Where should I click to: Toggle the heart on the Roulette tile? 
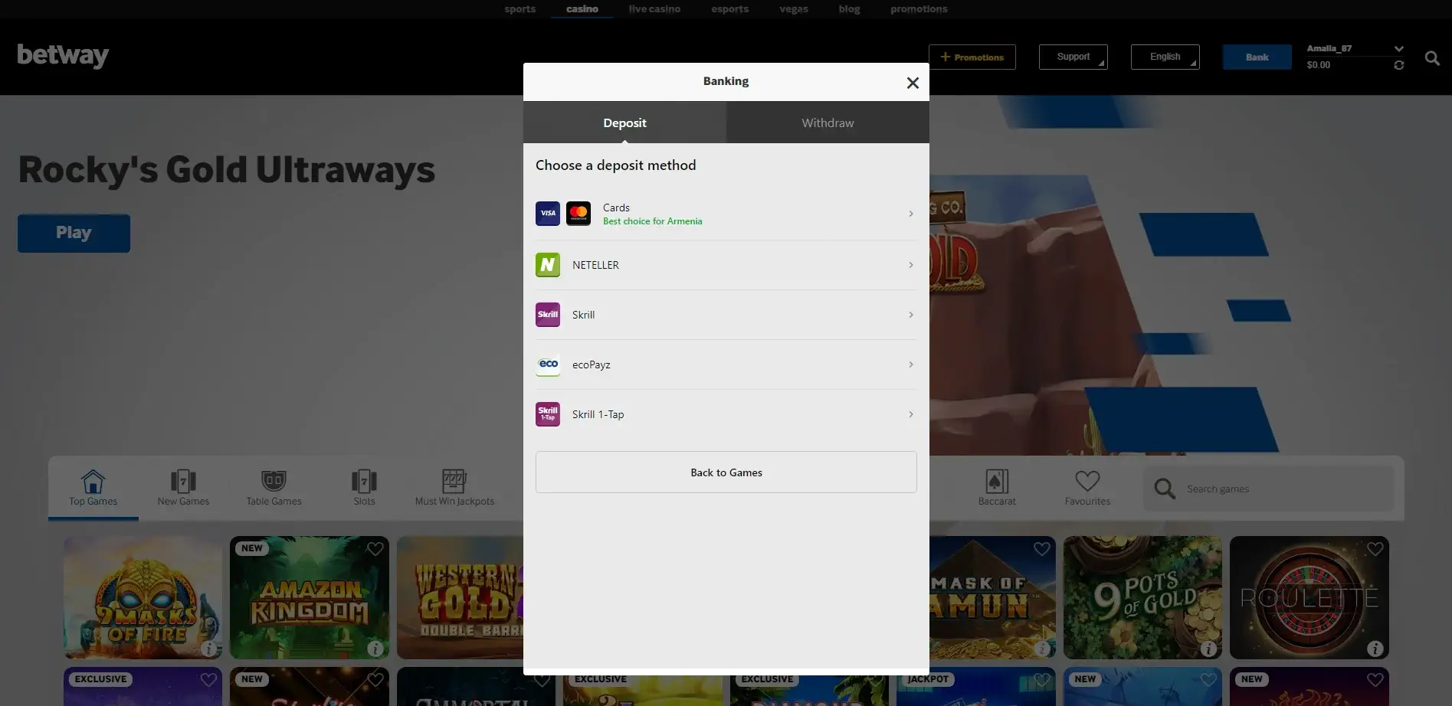(1374, 549)
